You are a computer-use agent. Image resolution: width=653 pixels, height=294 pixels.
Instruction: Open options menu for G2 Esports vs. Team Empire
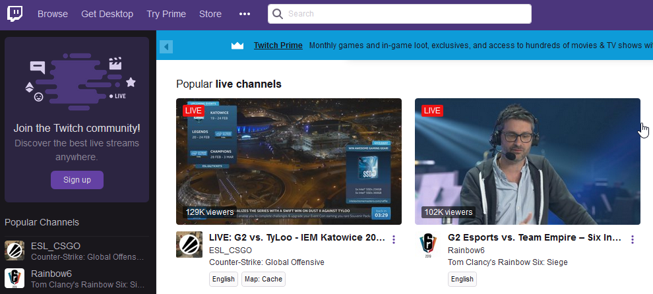[633, 239]
